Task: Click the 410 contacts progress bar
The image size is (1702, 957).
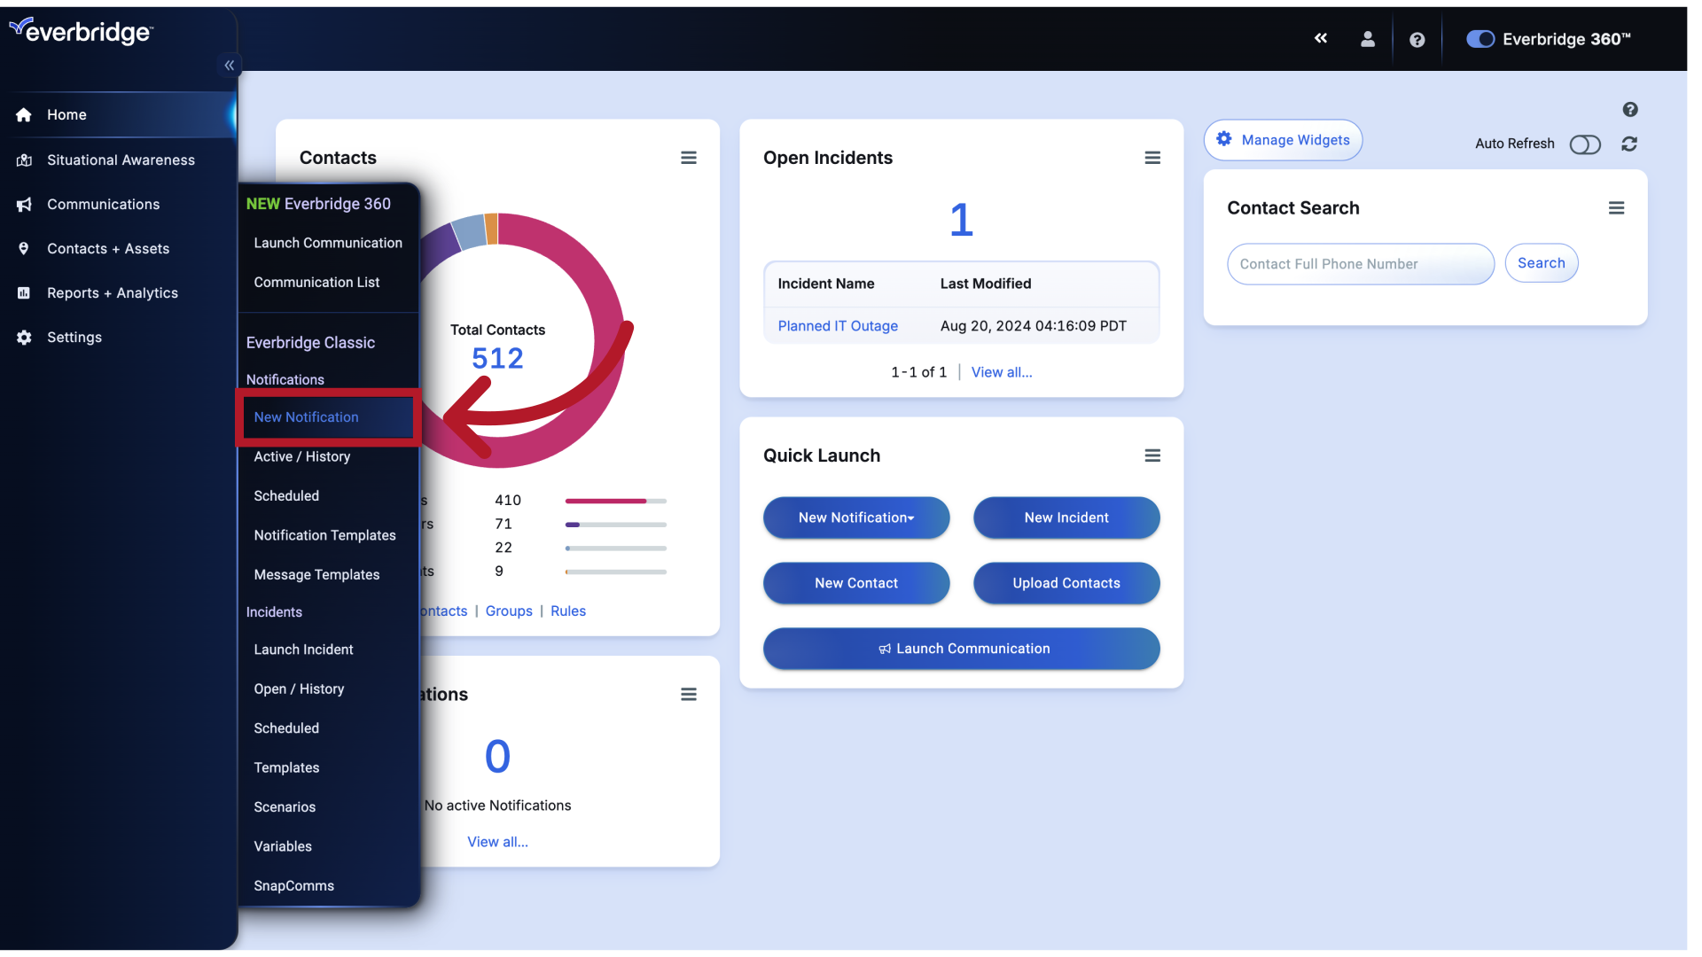Action: (x=615, y=501)
